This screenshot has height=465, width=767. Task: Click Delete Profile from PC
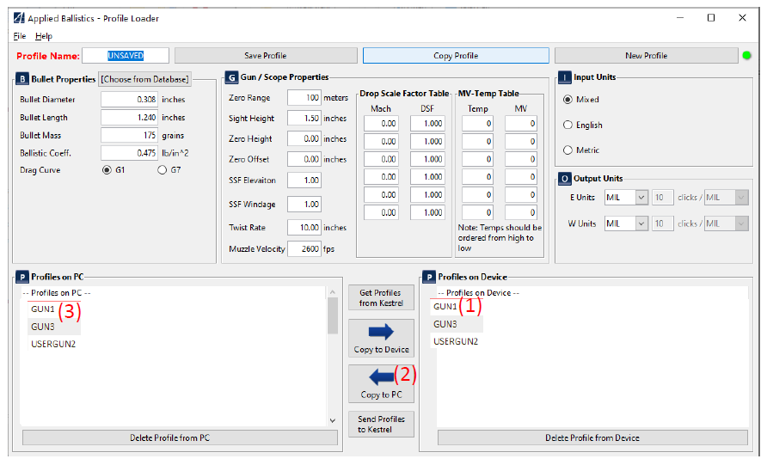click(x=180, y=437)
